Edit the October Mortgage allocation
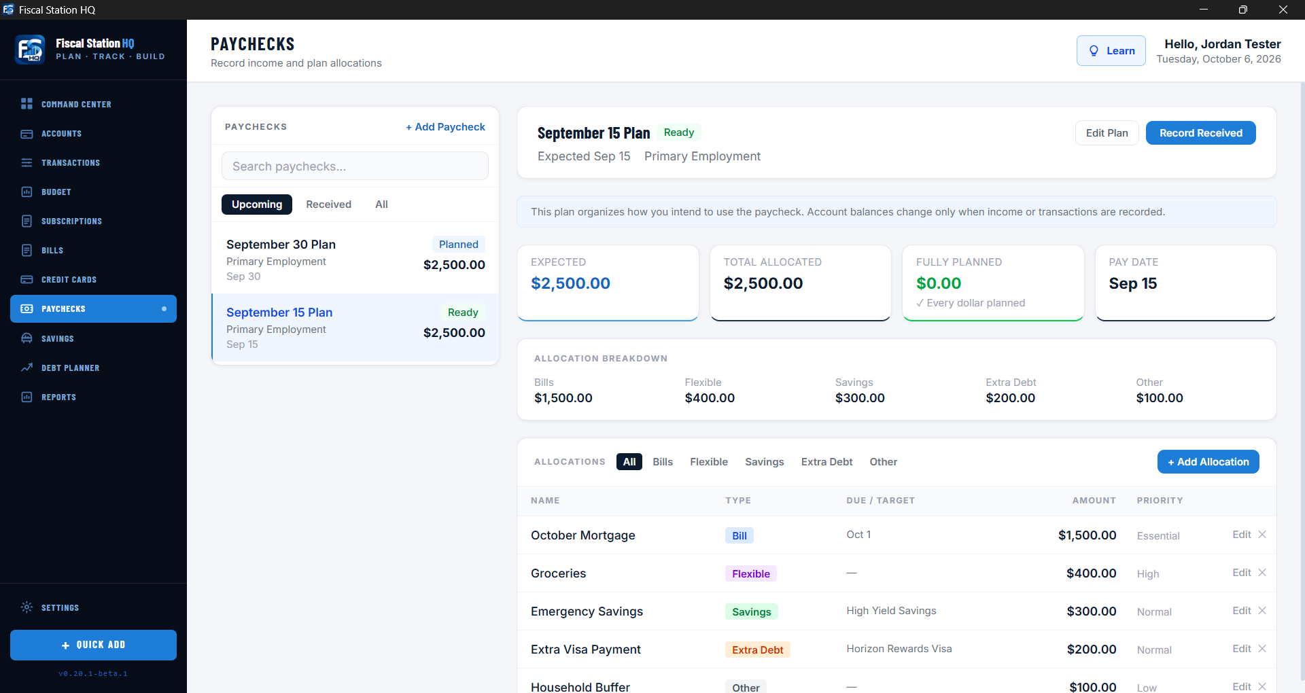This screenshot has width=1305, height=693. tap(1241, 535)
